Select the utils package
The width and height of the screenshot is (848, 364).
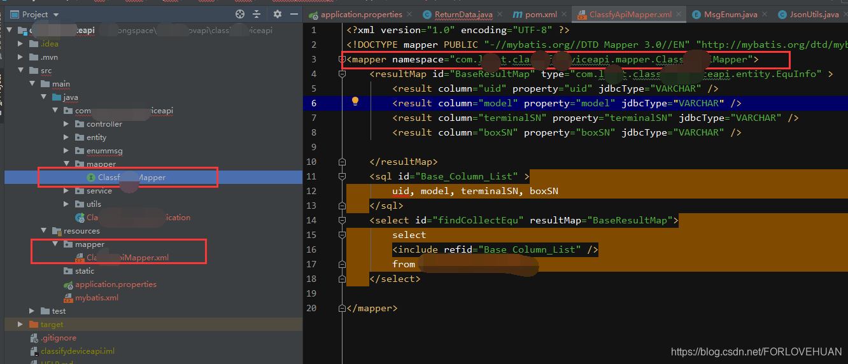94,204
